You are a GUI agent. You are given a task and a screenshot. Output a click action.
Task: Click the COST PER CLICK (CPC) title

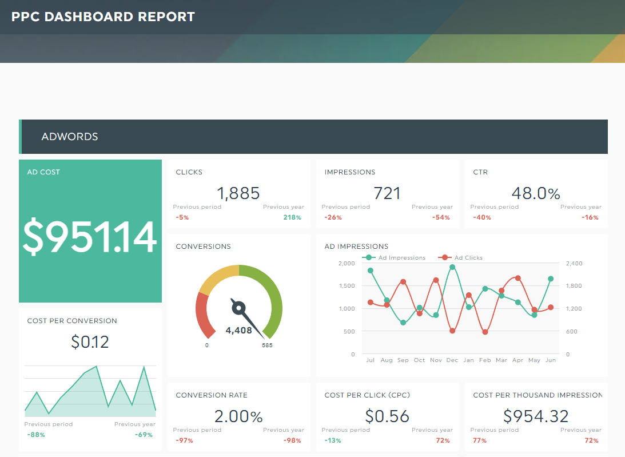(367, 395)
